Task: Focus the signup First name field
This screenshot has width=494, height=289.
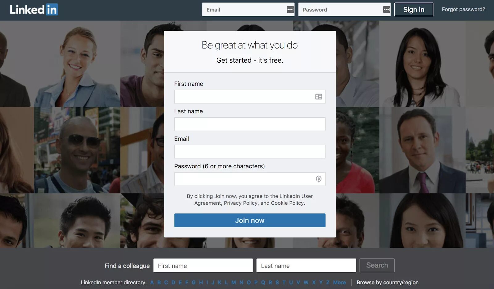Action: 250,97
